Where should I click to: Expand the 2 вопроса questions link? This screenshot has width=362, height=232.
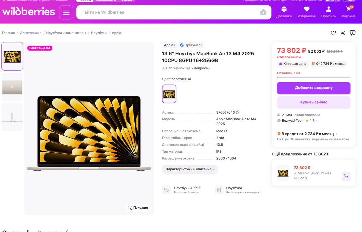[x=199, y=68]
